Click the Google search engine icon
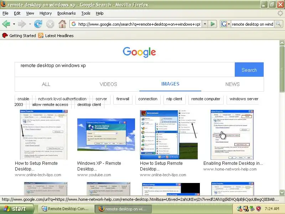 click(x=224, y=24)
